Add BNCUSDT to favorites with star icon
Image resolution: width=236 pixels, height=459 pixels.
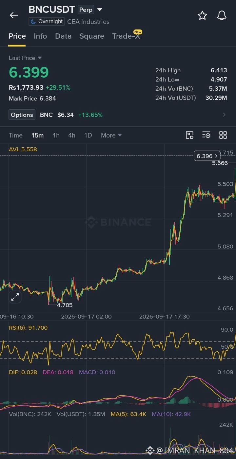tap(202, 15)
